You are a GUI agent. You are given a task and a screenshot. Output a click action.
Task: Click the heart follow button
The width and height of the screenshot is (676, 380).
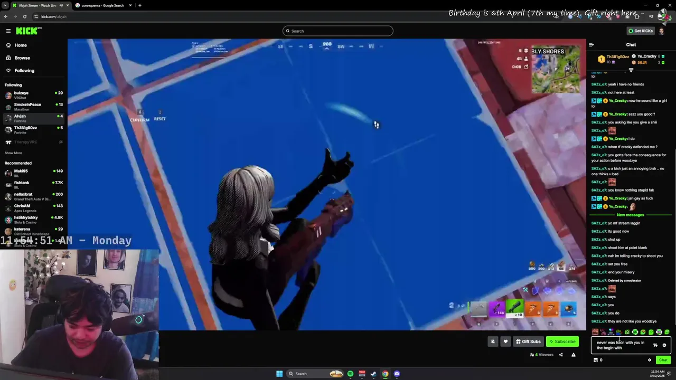coord(505,341)
